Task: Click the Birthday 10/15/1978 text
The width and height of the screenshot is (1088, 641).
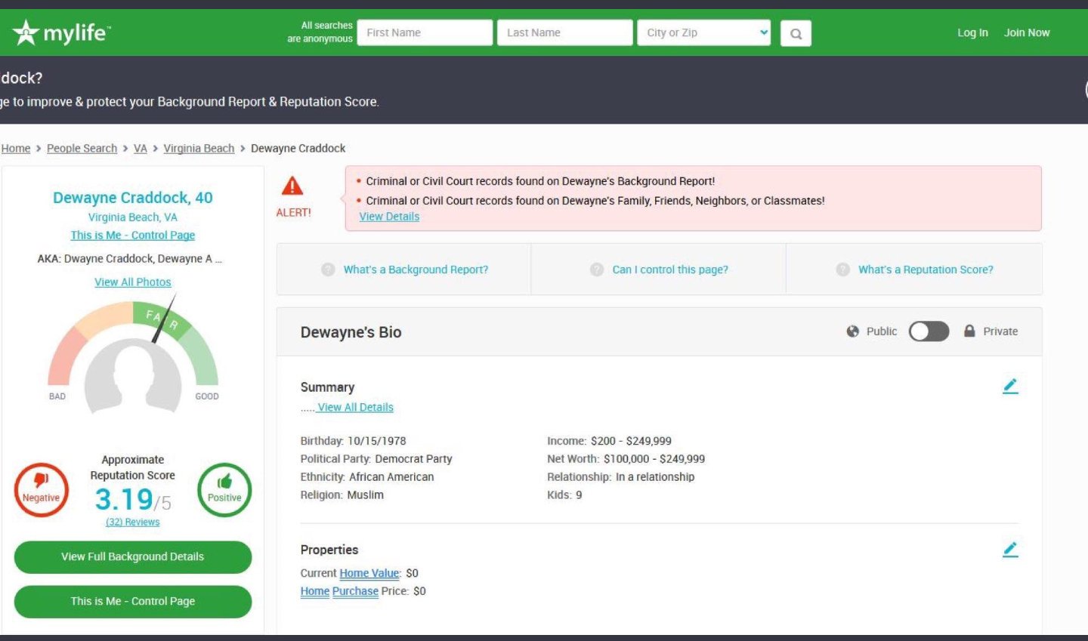Action: 354,441
